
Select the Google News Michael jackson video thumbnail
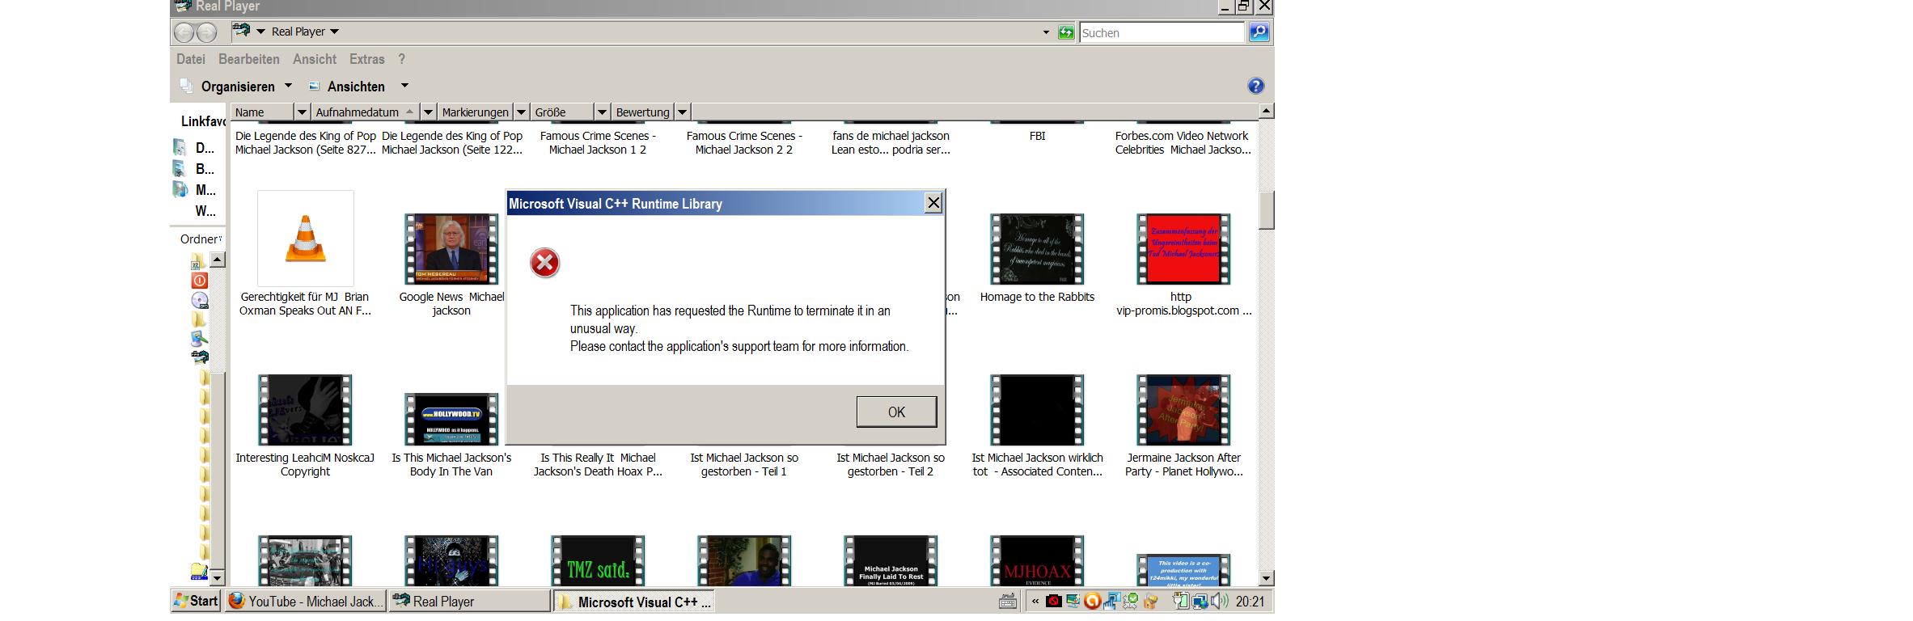pos(451,249)
